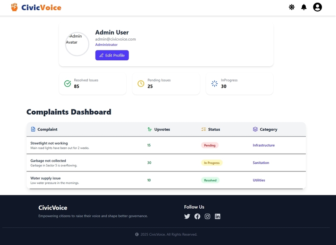Open notifications bell icon
The height and width of the screenshot is (245, 336).
click(x=304, y=7)
